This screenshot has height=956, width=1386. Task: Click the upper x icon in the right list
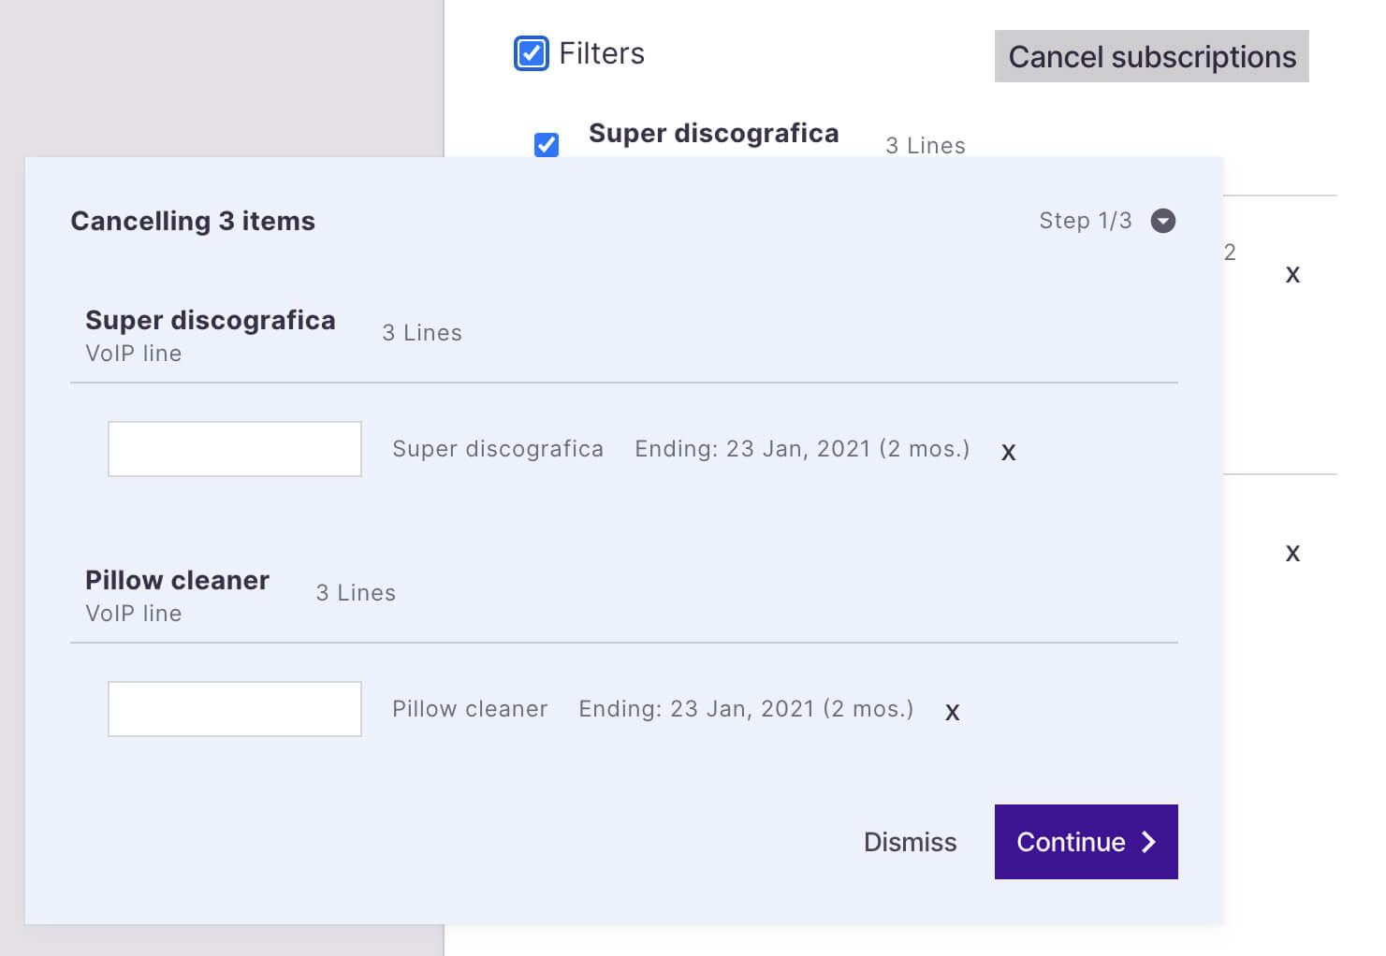(1292, 274)
